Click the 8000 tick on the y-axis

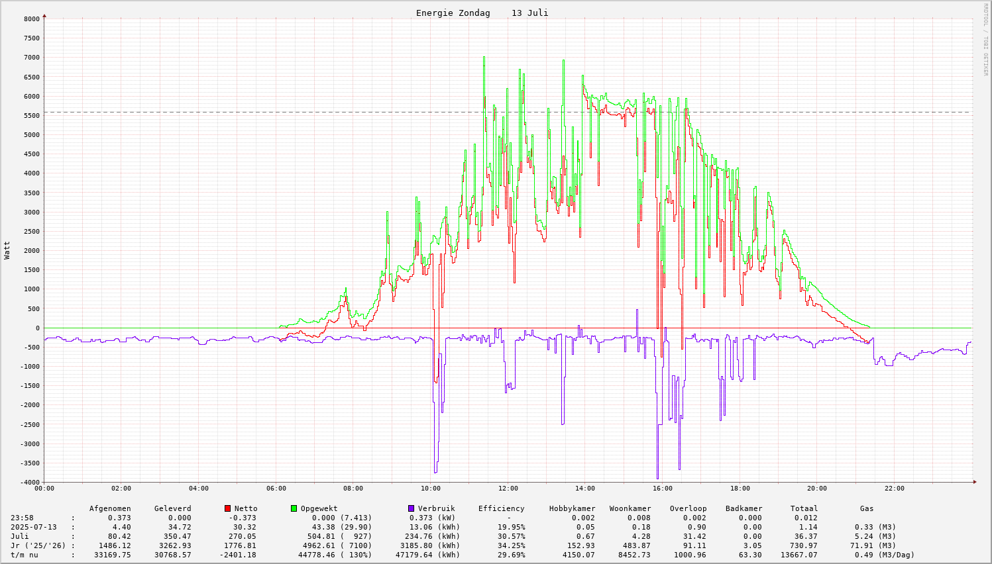pos(31,19)
